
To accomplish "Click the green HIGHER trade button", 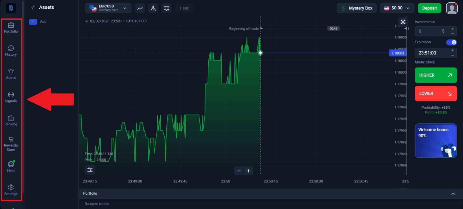I will (x=436, y=75).
